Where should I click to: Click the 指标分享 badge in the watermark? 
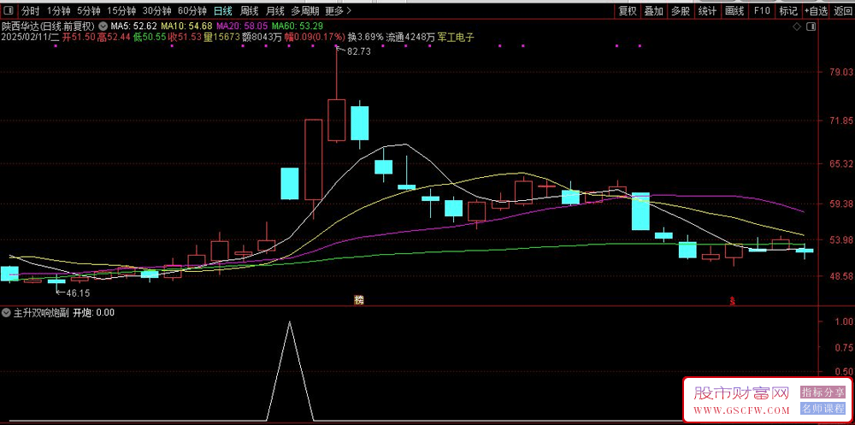(x=822, y=392)
